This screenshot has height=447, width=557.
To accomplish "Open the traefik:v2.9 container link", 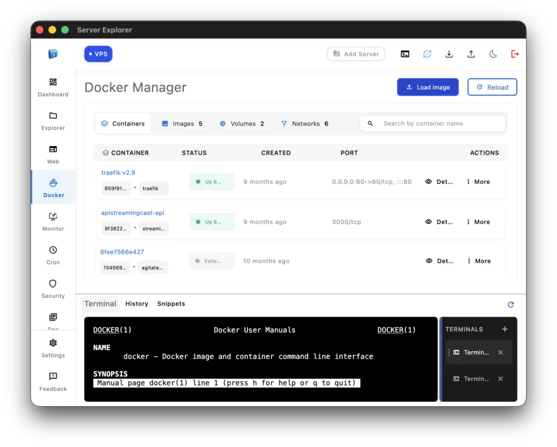I will pyautogui.click(x=118, y=172).
